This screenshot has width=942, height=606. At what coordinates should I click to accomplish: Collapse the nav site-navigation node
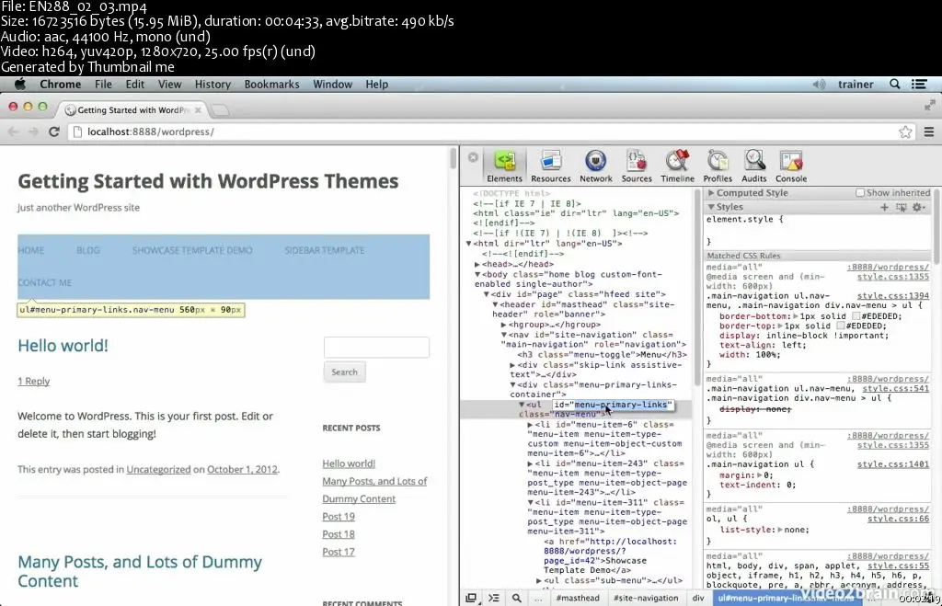(503, 335)
